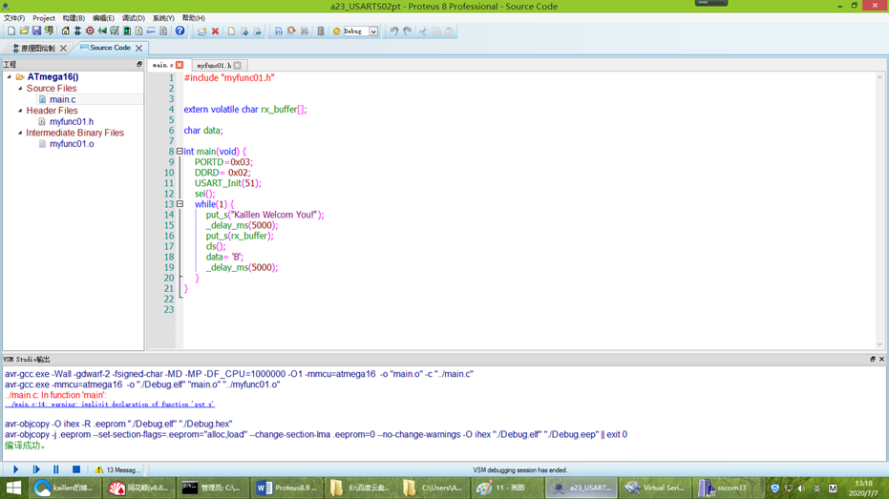Select myfunc01.h in the project tree
This screenshot has width=889, height=499.
pyautogui.click(x=72, y=121)
